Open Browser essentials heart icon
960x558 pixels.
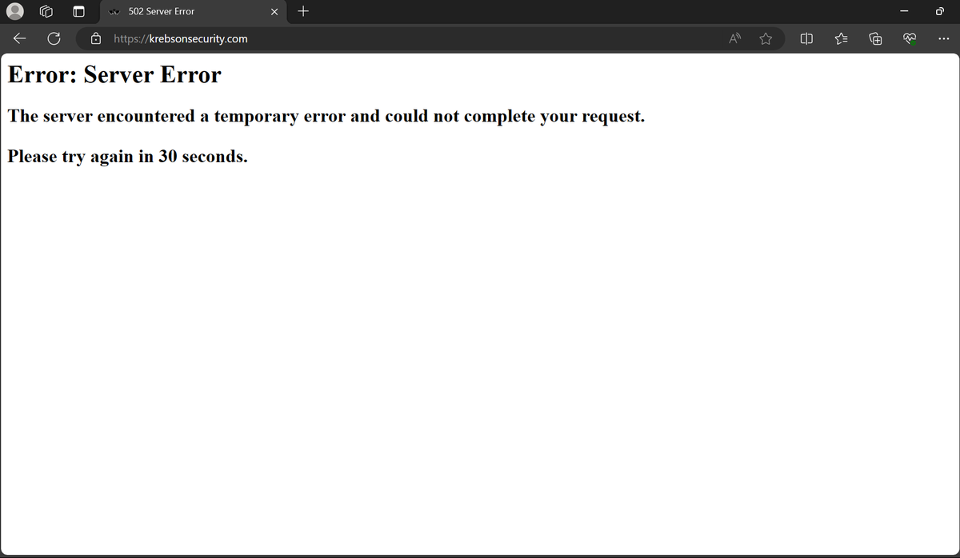[x=910, y=38]
